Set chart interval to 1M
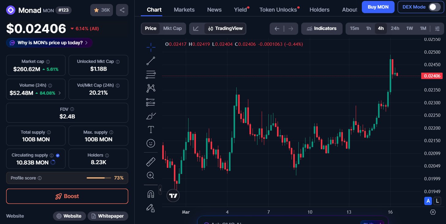 click(x=423, y=28)
